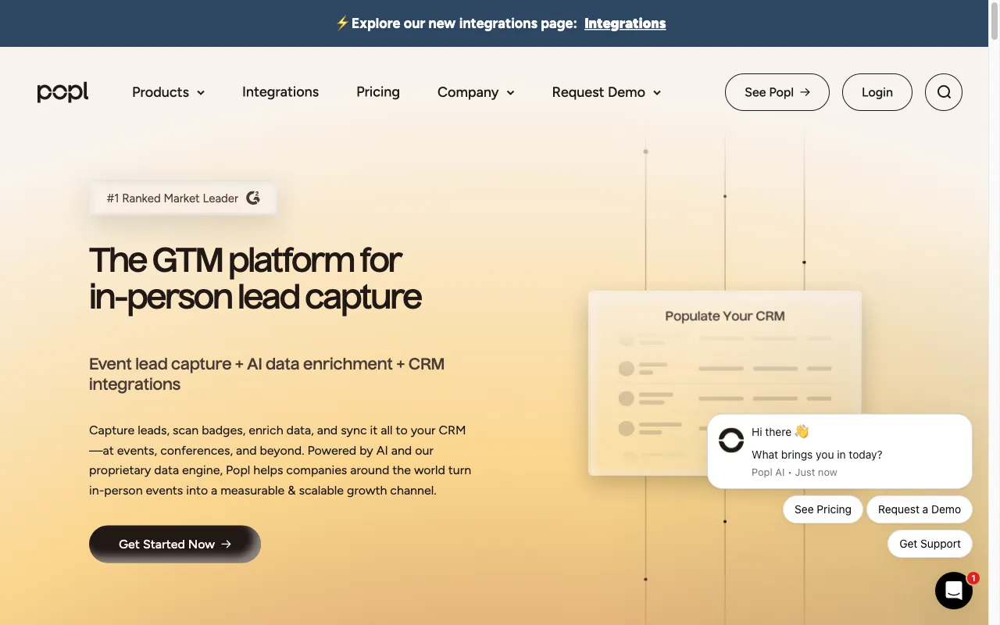Click the #1 Ranked Market Leader badge
1000x625 pixels.
183,198
